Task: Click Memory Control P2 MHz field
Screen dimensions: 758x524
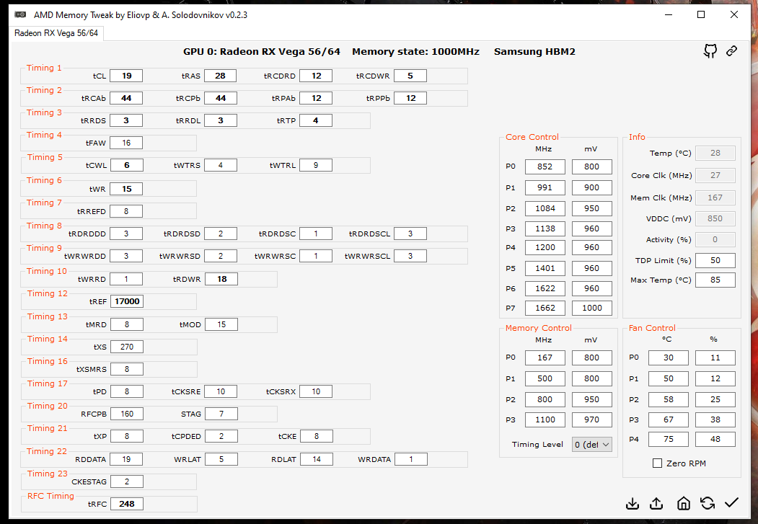Action: [545, 399]
